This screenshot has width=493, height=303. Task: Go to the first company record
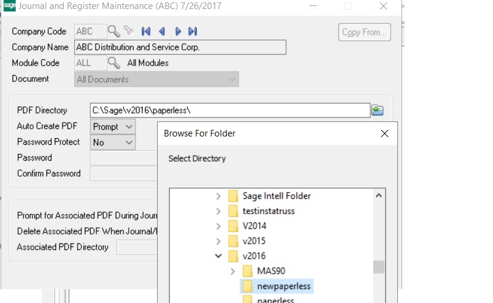click(146, 31)
